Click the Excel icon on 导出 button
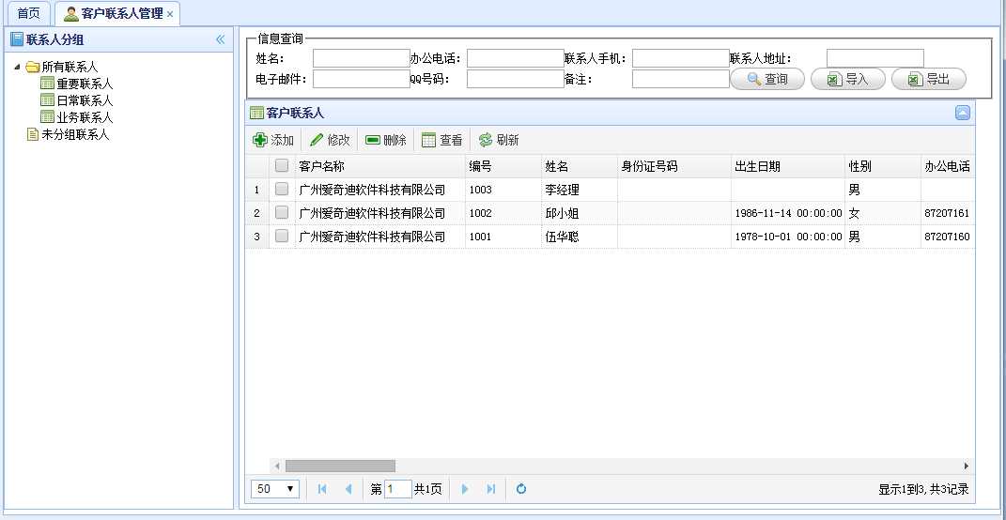Screen dimensions: 1006x520 click(x=915, y=79)
